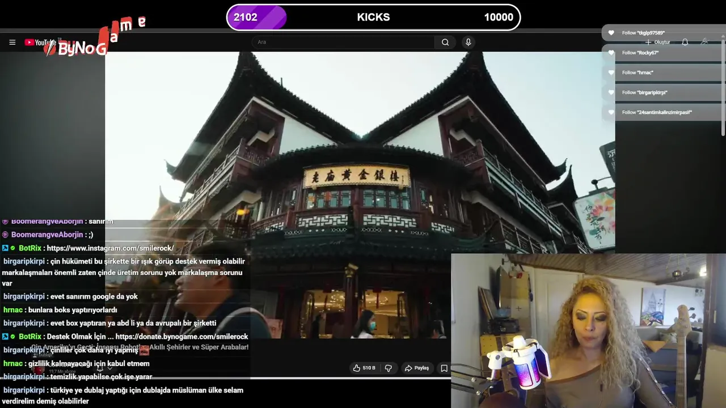Viewport: 726px width, 408px height.
Task: Click the 2102 kicks count value
Action: [246, 17]
